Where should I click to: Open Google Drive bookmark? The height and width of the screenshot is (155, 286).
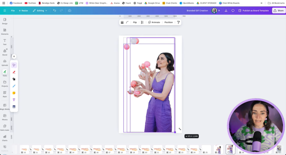pos(152,3)
